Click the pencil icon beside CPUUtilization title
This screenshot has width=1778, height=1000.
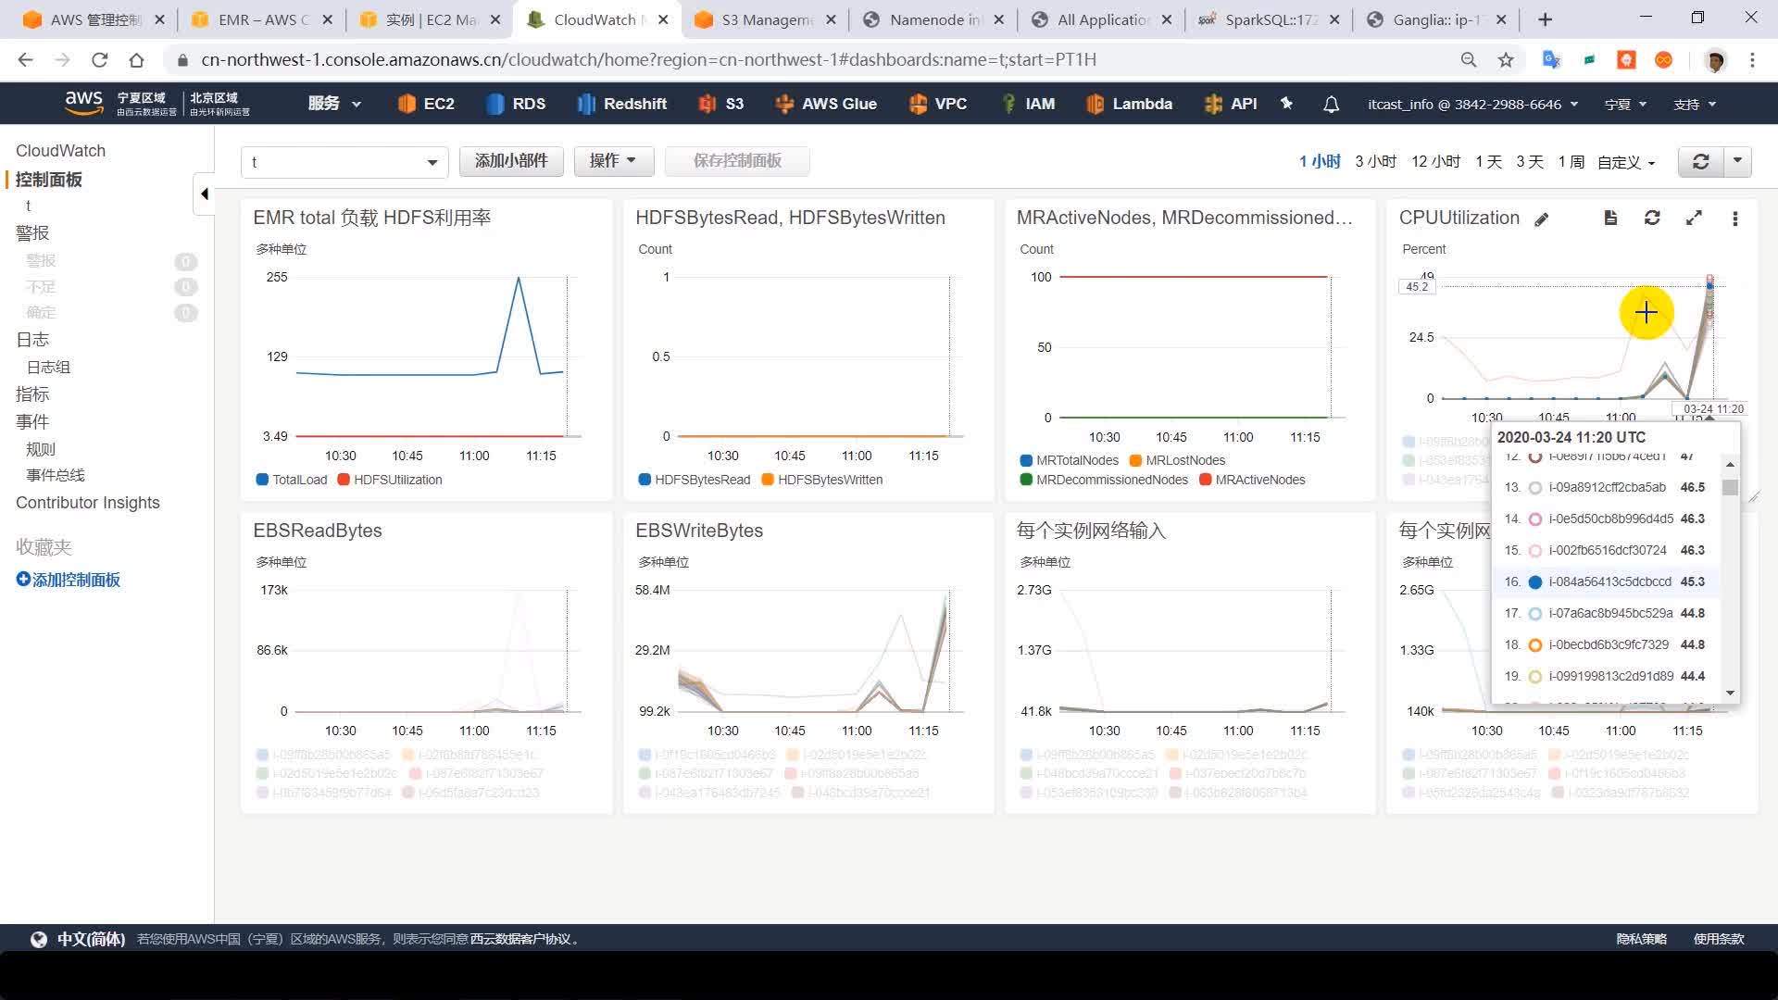(x=1541, y=219)
